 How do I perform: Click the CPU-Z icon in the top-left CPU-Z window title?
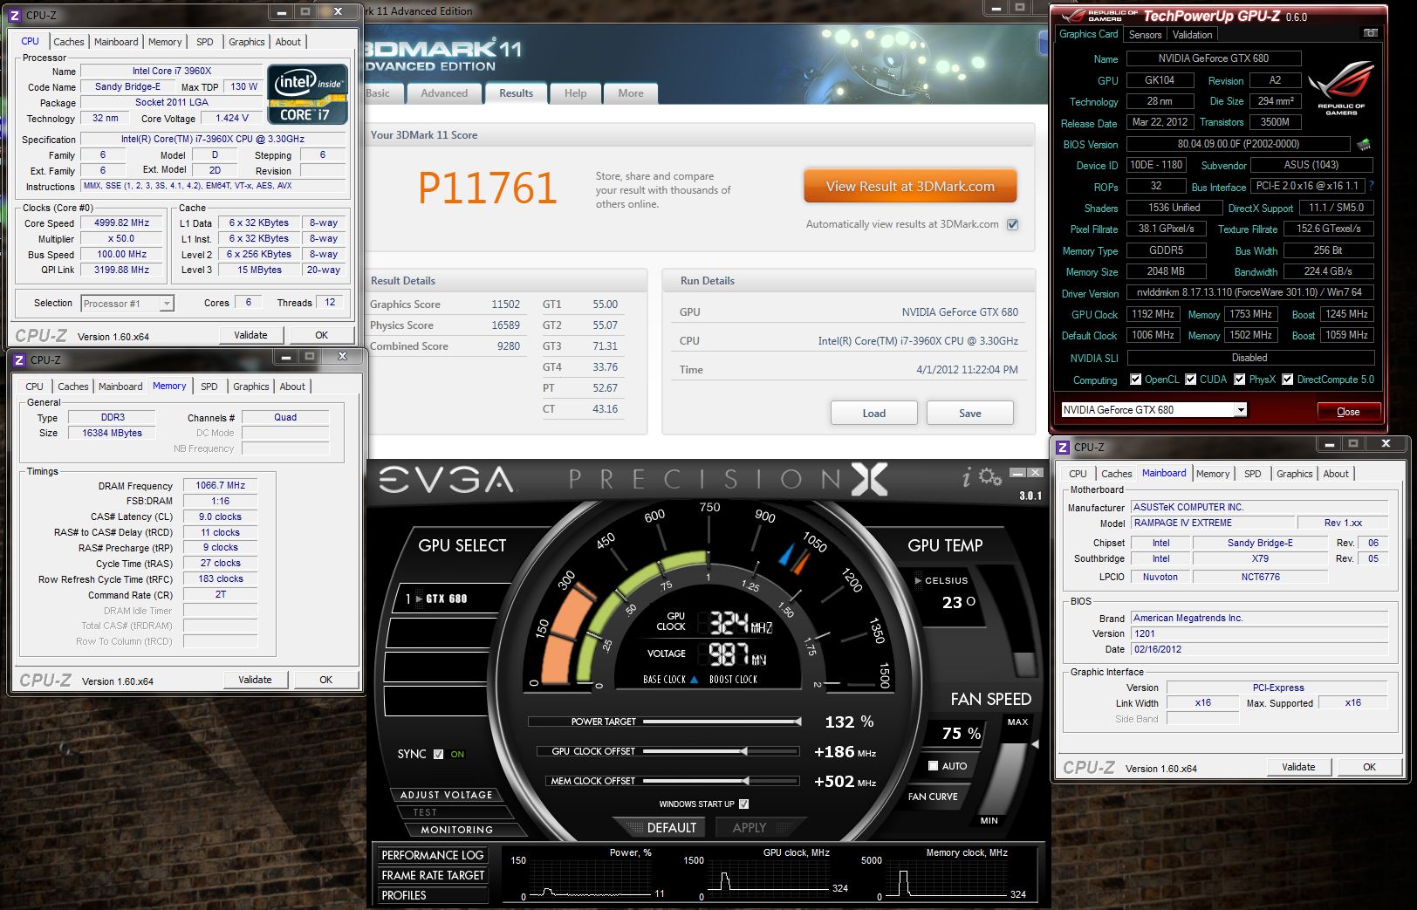click(15, 15)
